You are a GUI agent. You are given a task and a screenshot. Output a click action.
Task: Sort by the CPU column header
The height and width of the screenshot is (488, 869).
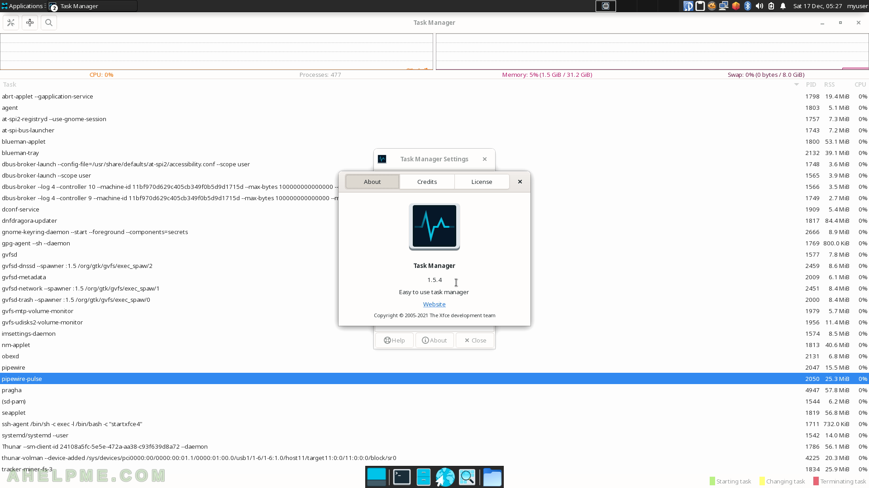860,84
